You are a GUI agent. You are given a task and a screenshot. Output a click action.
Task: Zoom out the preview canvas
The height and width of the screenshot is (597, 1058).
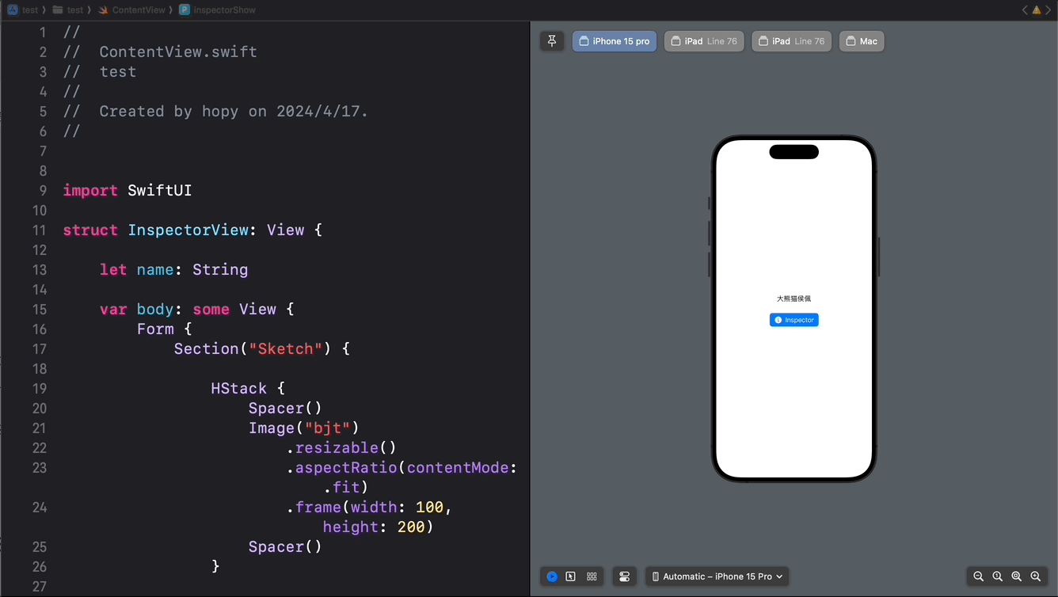(x=979, y=576)
